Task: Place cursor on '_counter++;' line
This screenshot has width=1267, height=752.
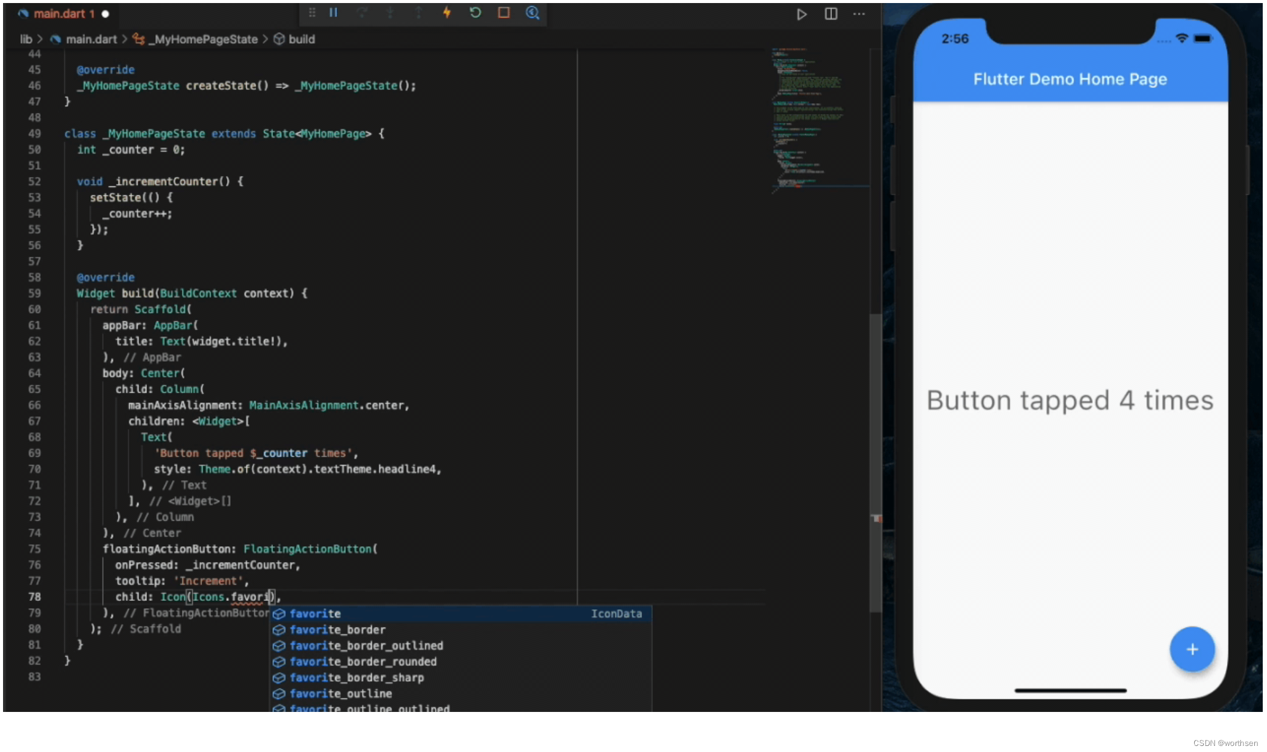Action: [137, 214]
